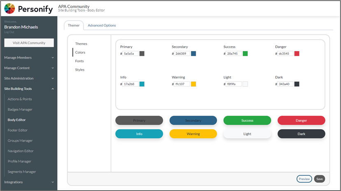Click the Primary color swatch
This screenshot has height=191, width=341.
point(142,54)
